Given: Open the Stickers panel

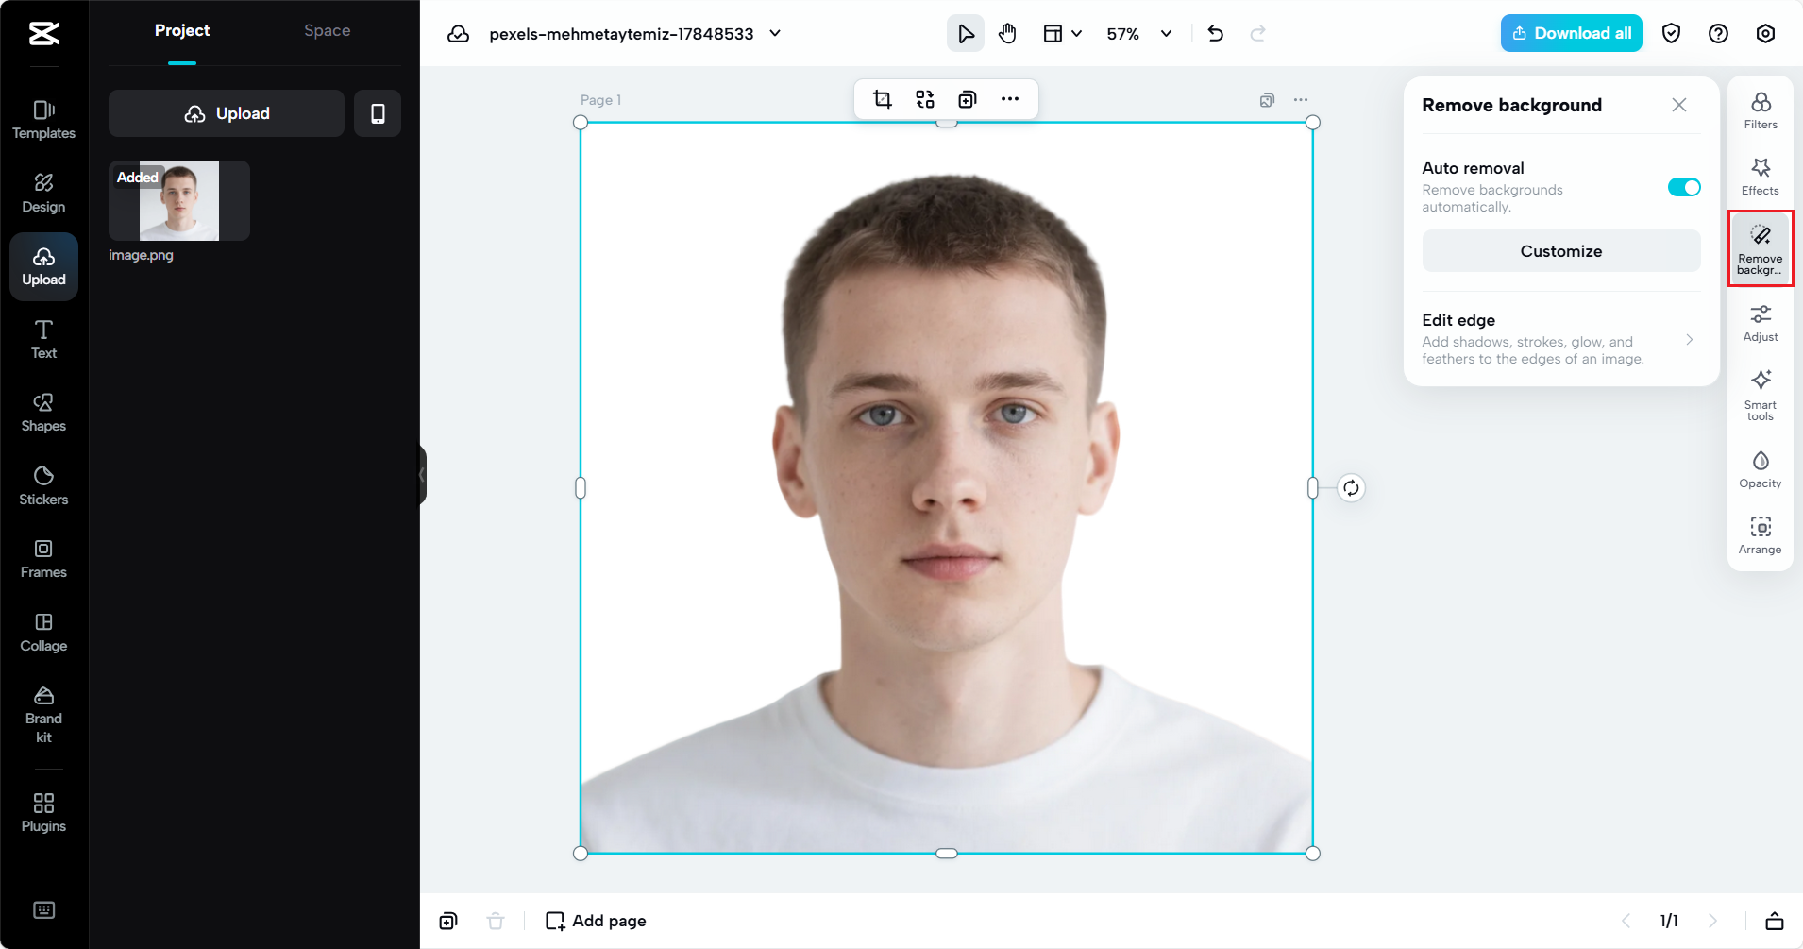Looking at the screenshot, I should pyautogui.click(x=43, y=486).
